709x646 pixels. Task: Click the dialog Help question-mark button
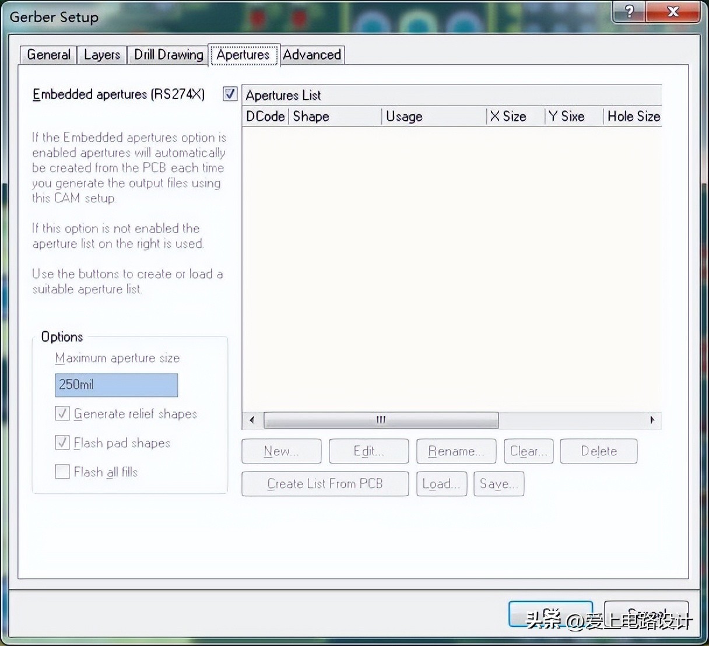pyautogui.click(x=629, y=12)
